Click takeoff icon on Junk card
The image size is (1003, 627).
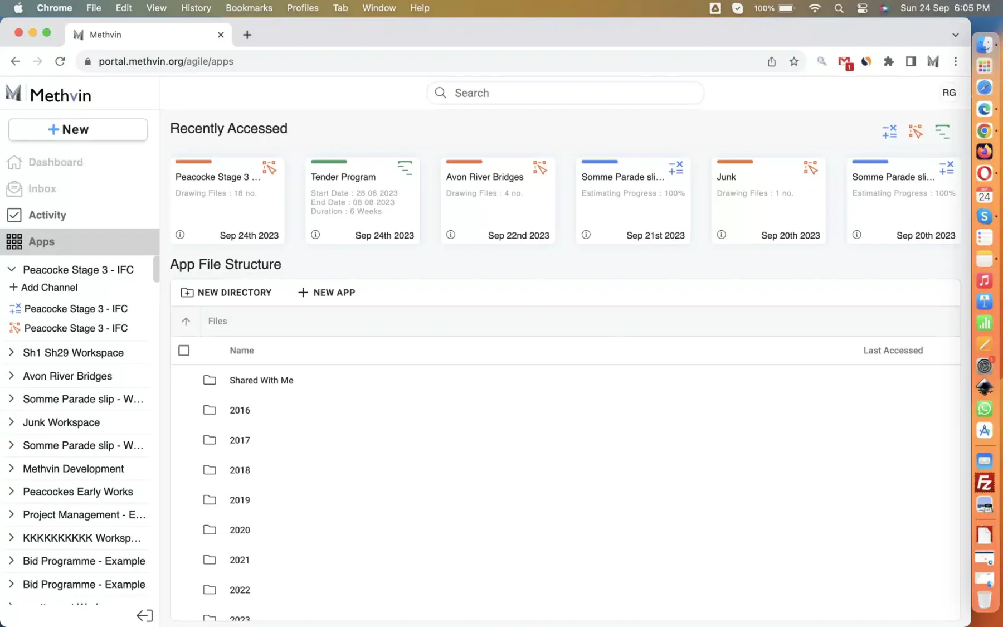[x=811, y=167]
